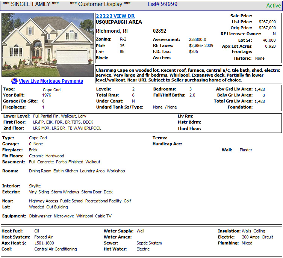Select the Equipment list with Dishwasher
Screen dimensions: 283x258
pos(70,216)
